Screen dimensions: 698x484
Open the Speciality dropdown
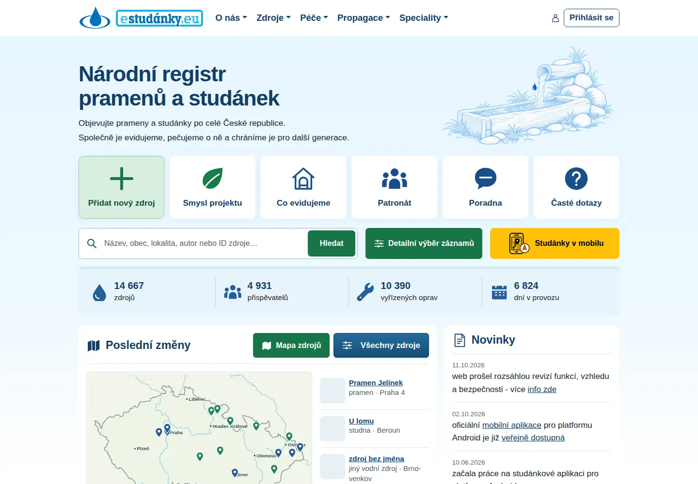424,18
